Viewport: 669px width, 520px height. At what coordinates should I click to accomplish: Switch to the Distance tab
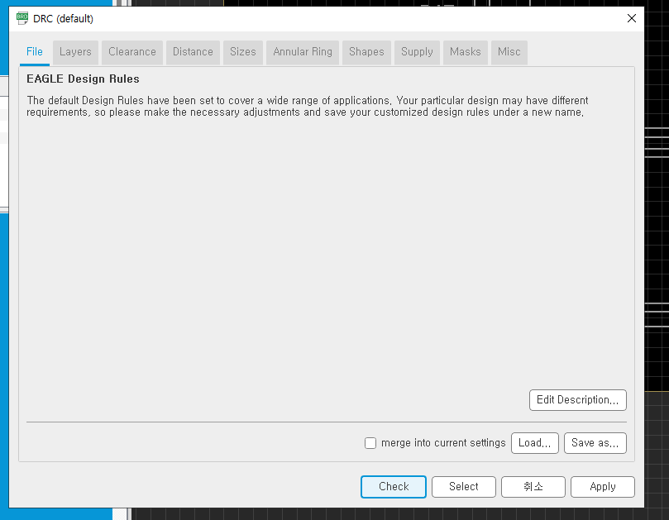193,52
